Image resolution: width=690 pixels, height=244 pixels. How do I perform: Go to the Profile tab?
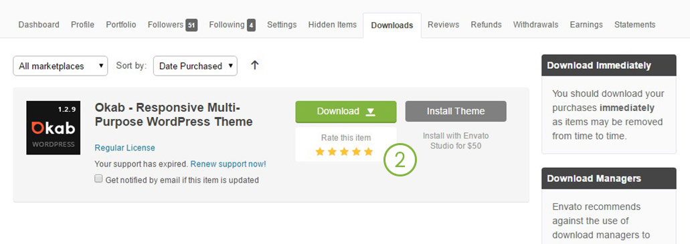83,25
